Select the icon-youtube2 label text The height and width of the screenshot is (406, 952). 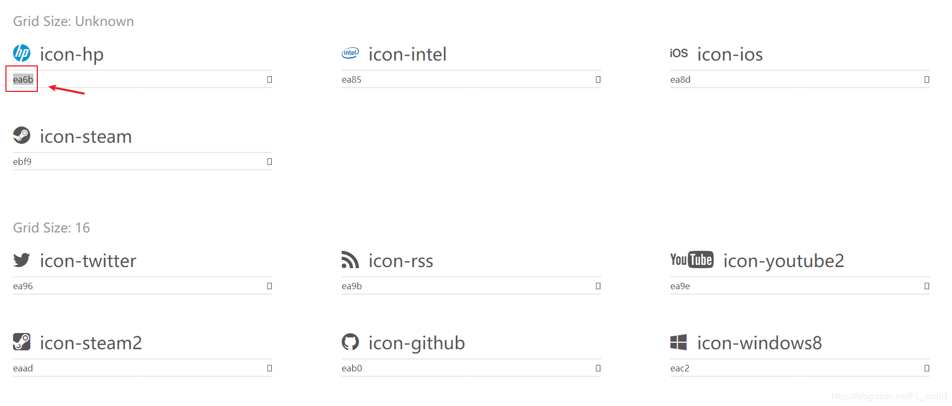click(x=784, y=261)
